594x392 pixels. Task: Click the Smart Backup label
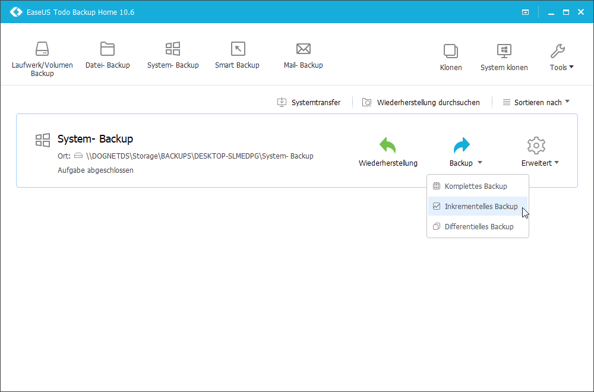click(x=237, y=65)
